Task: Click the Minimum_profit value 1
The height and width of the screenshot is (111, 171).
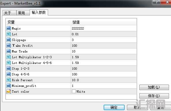Action: pos(73,86)
